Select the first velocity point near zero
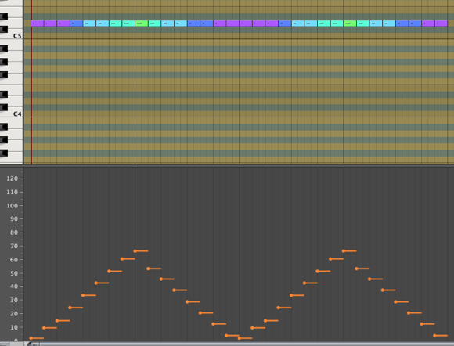 (31, 338)
